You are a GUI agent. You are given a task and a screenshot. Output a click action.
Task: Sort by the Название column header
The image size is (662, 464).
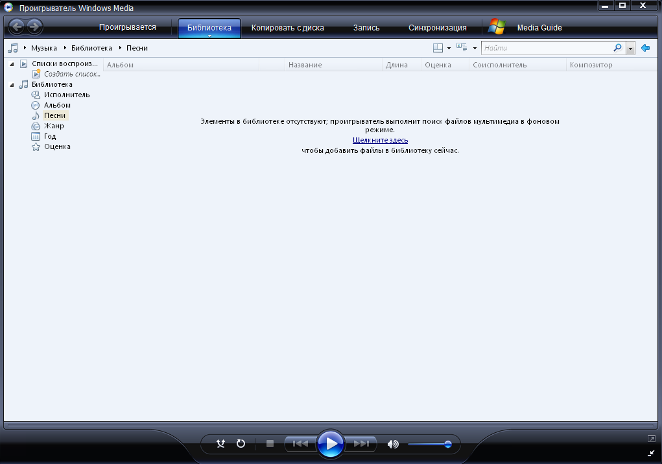333,65
